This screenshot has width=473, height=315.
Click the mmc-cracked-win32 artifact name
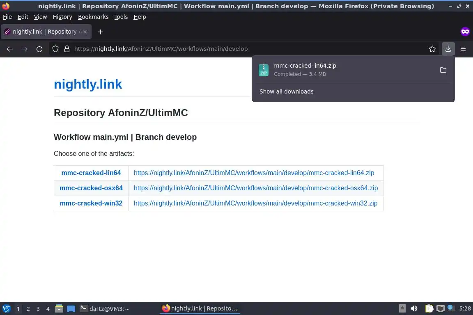91,203
